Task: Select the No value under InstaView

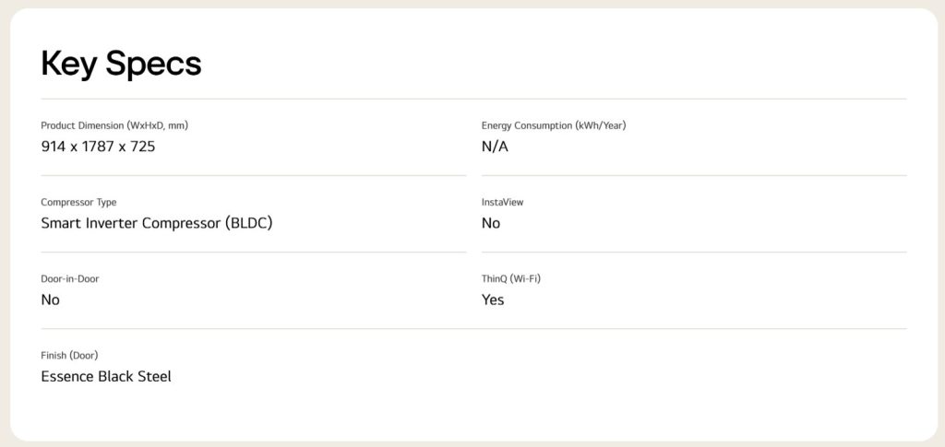Action: coord(491,223)
